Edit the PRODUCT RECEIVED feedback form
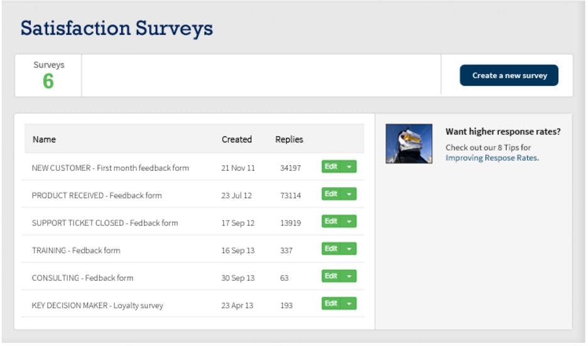Screen dimensions: 588x346 click(x=331, y=194)
